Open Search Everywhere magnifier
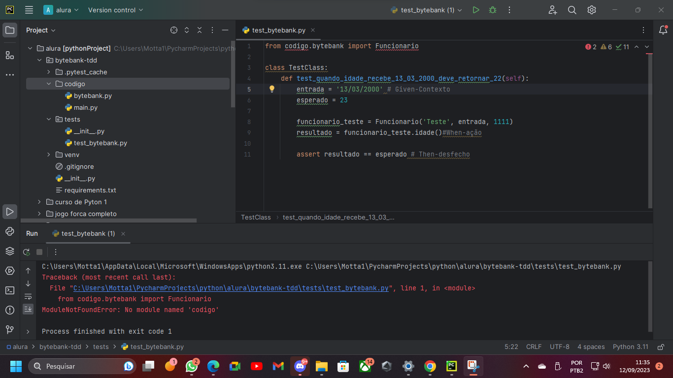The width and height of the screenshot is (673, 378). click(572, 10)
